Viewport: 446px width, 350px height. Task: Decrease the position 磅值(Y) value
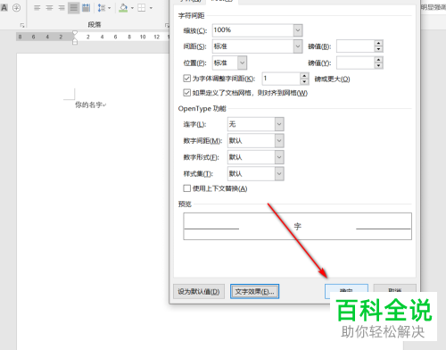click(378, 66)
